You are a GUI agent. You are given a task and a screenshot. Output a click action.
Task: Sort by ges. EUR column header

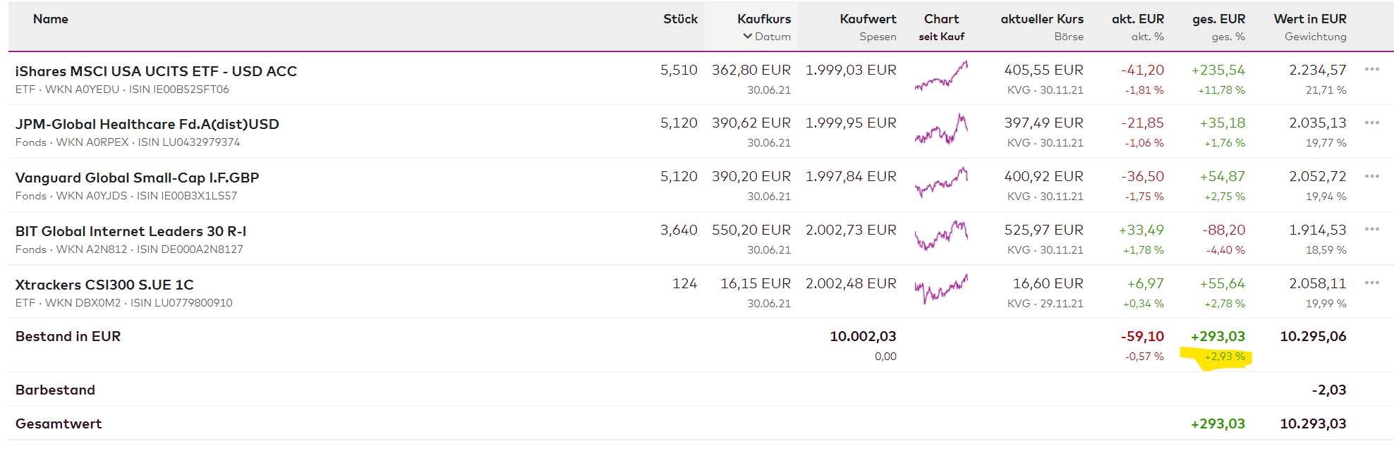1218,19
